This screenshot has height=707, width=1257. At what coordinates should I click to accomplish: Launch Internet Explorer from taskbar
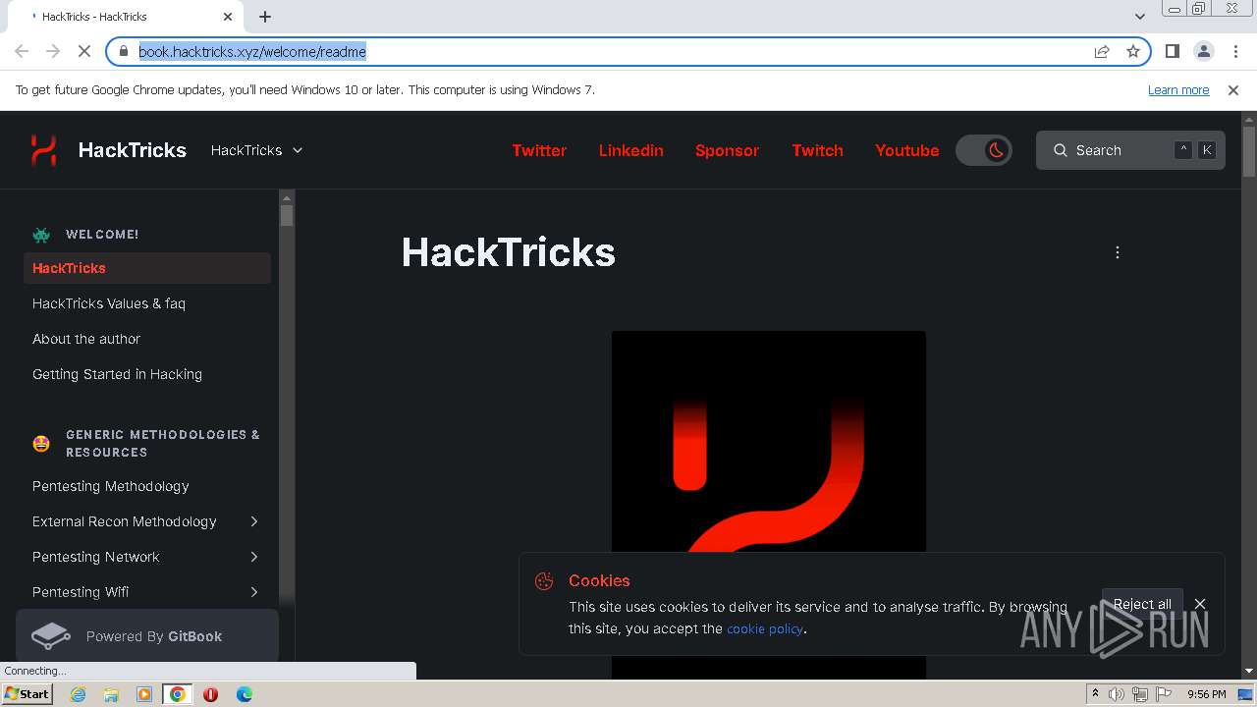coord(79,694)
